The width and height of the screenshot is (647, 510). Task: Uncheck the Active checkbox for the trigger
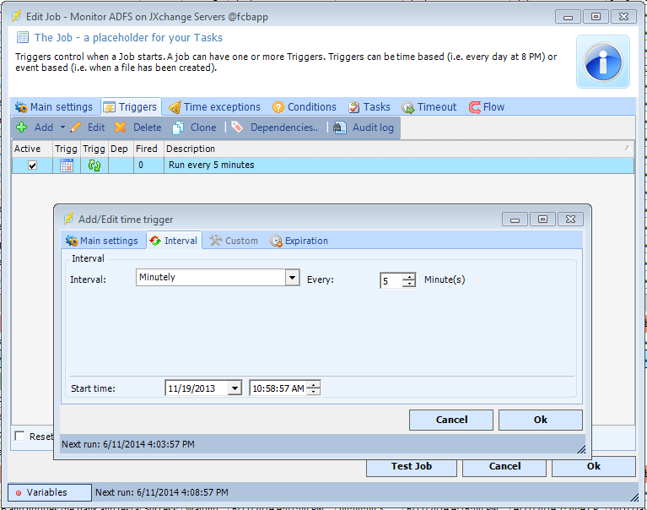coord(32,165)
